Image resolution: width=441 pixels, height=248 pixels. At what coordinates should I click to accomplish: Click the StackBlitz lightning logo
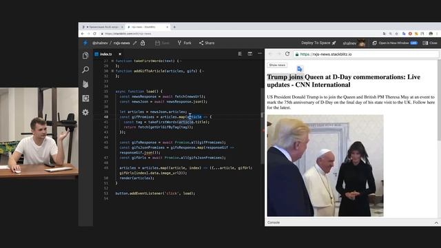tap(85, 43)
